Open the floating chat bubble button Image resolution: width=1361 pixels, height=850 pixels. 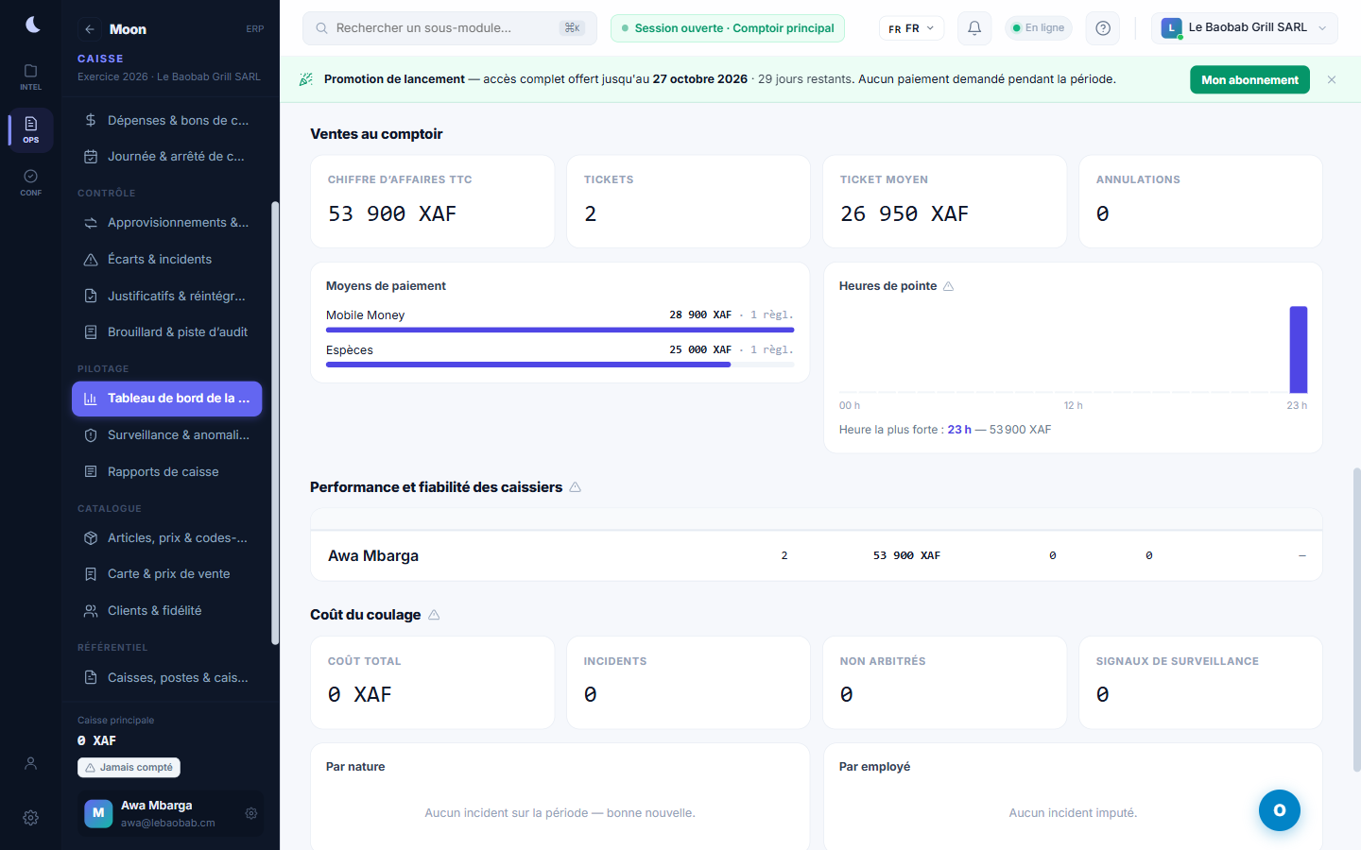click(x=1280, y=810)
